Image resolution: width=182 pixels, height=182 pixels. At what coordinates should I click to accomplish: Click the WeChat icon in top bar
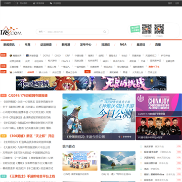tap(51, 3)
